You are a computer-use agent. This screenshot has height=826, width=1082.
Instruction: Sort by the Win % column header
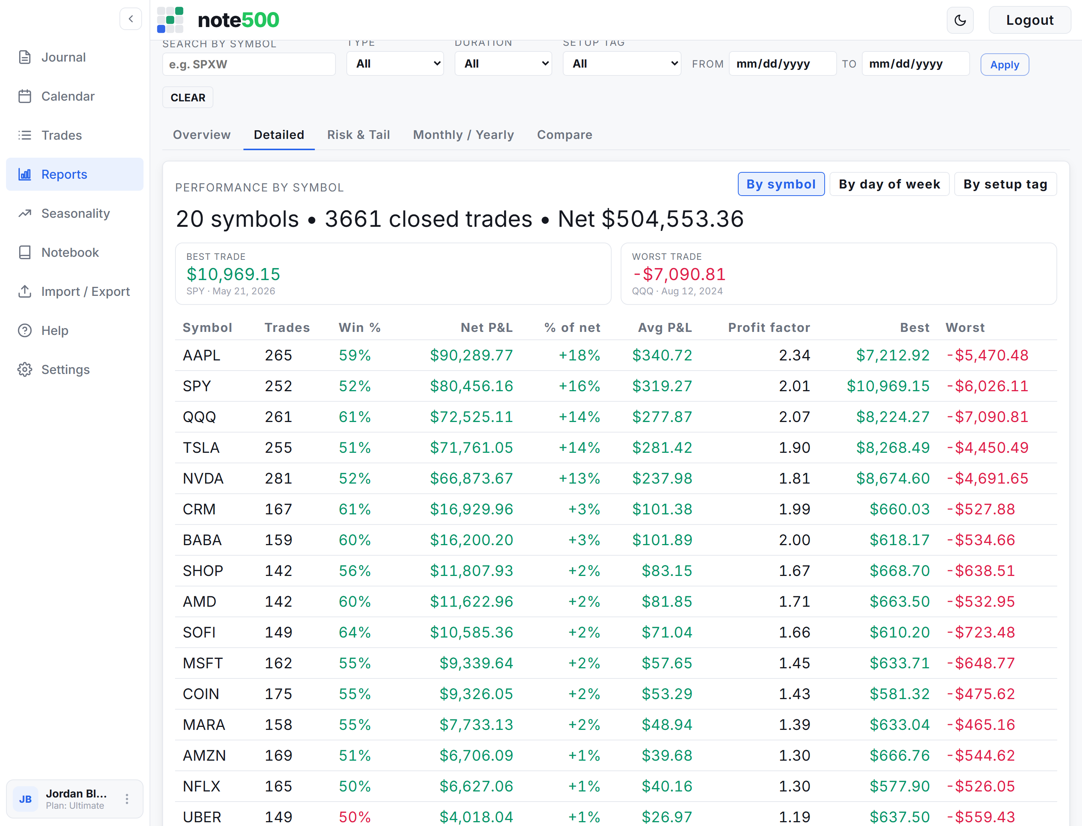click(x=360, y=327)
